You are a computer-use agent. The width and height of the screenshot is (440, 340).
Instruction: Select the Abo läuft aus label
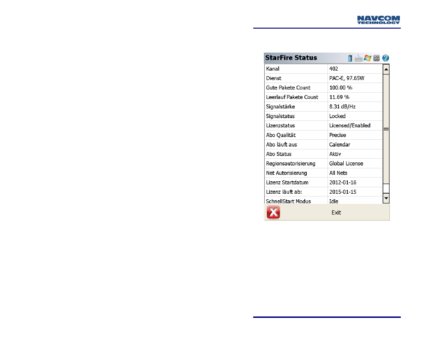click(281, 144)
